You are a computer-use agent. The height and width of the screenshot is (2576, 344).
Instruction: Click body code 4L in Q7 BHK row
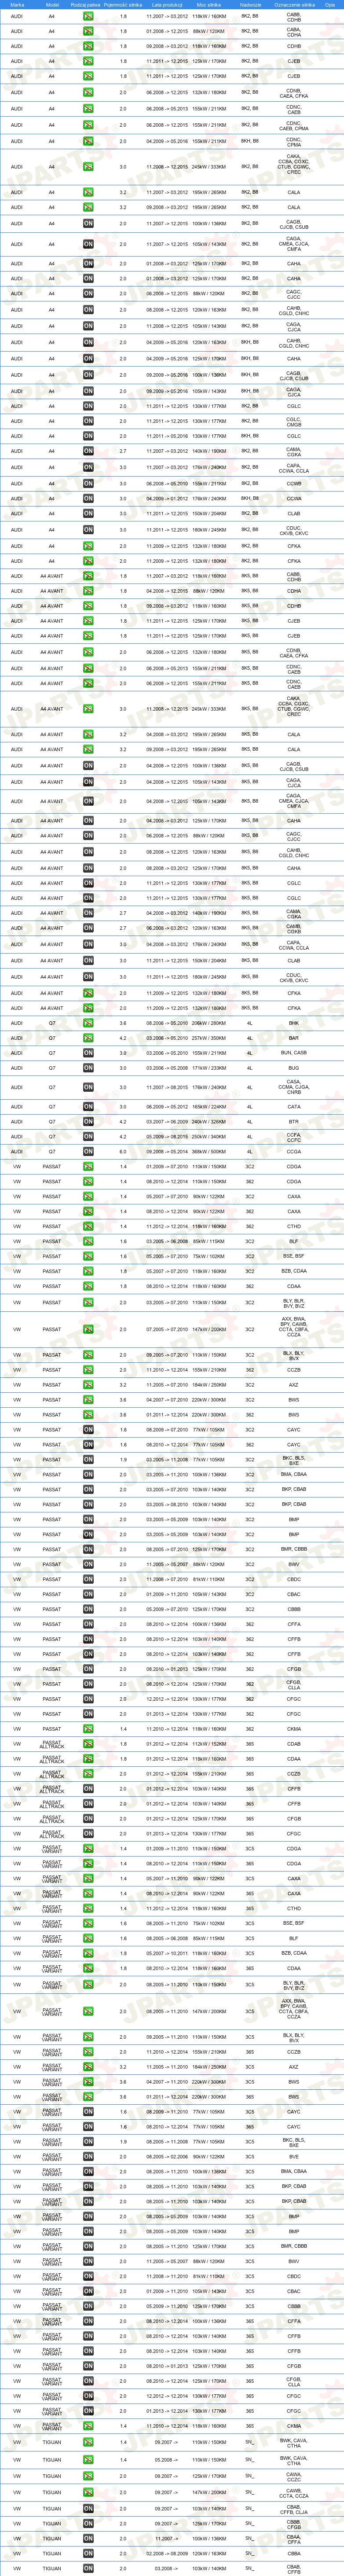click(250, 1023)
